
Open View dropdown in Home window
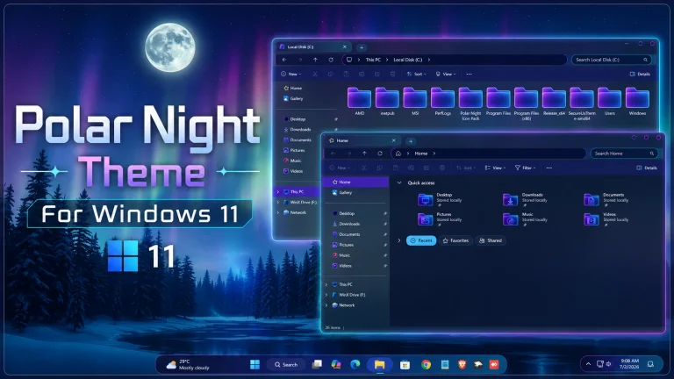(x=495, y=168)
